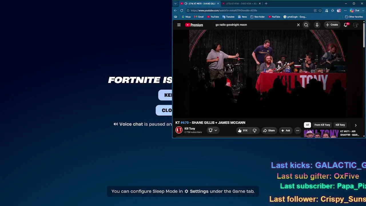This screenshot has width=366, height=206.
Task: Toggle channel notification bell setting
Action: 210,130
